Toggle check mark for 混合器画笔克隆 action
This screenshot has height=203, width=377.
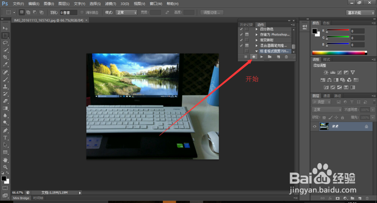click(241, 46)
